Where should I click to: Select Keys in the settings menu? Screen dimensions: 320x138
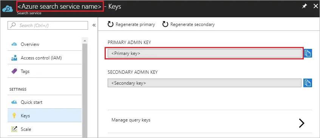[x=45, y=115]
